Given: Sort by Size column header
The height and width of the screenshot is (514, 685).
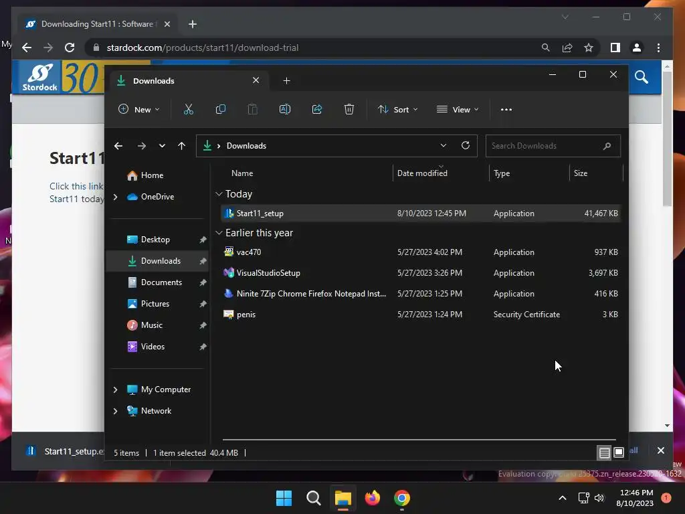Looking at the screenshot, I should coord(581,173).
